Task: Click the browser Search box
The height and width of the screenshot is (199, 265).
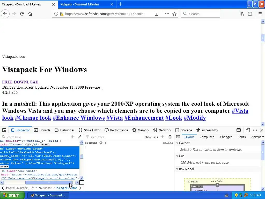Action: (201, 14)
